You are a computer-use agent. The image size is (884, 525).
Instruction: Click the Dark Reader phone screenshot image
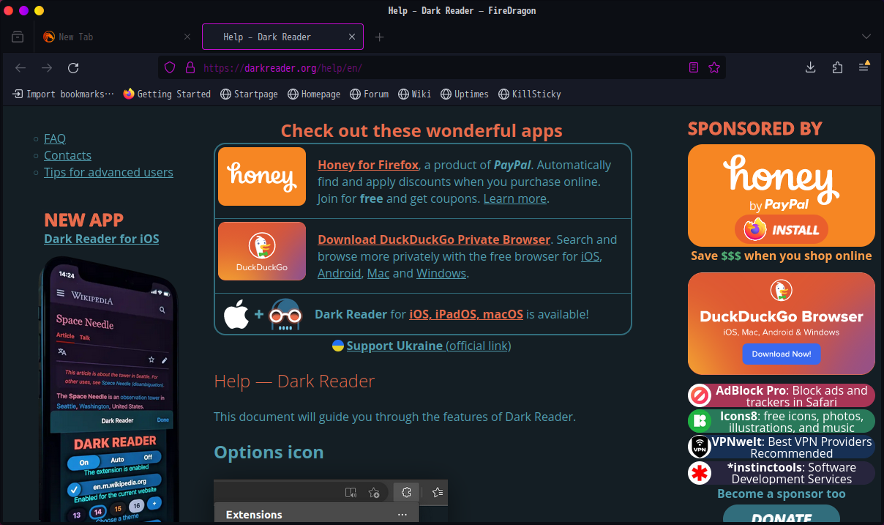click(x=108, y=388)
